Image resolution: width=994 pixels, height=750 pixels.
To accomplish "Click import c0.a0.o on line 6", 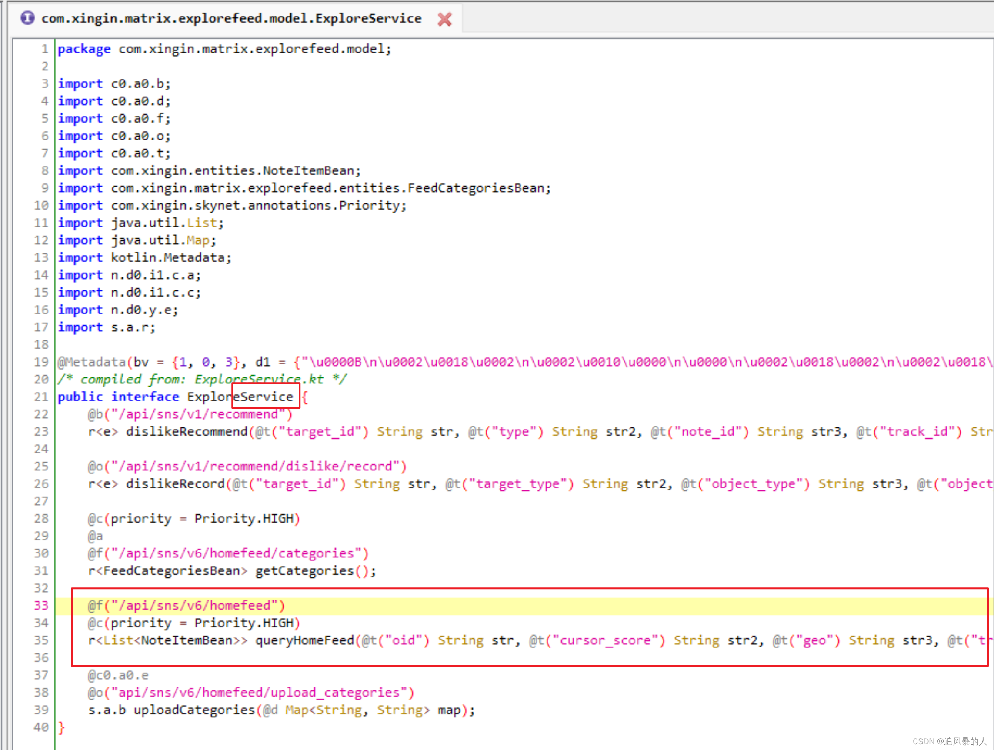I will point(114,136).
